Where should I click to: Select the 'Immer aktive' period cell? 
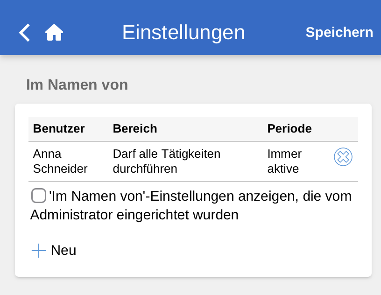point(284,161)
